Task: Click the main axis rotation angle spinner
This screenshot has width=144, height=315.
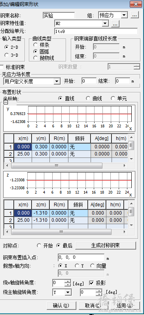Action: pyautogui.click(x=99, y=292)
